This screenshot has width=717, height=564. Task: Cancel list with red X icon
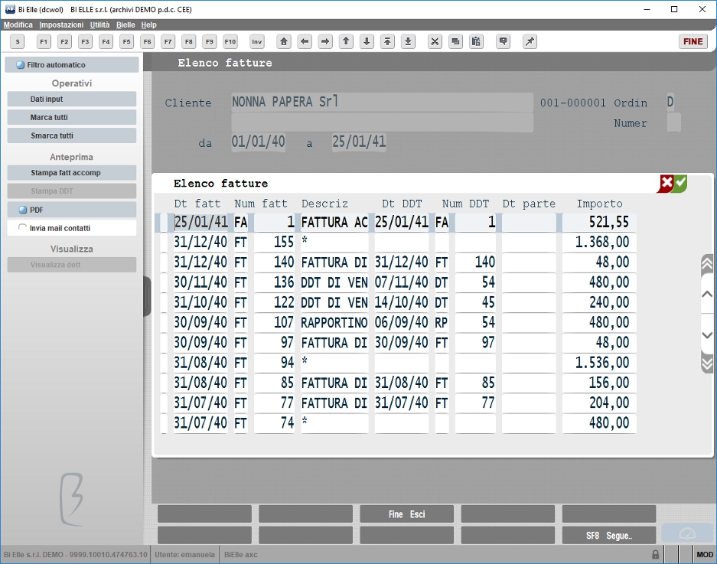coord(666,184)
